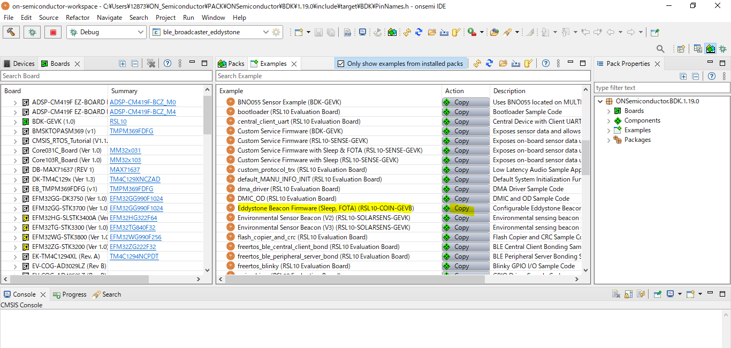Click the Search Example input field
Screen dimensions: 731x348
point(402,76)
